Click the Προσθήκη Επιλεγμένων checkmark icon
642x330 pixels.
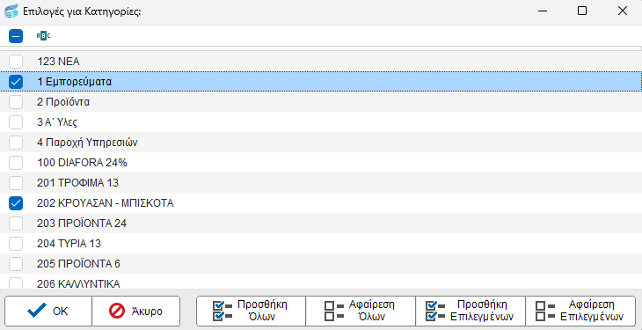(x=435, y=311)
